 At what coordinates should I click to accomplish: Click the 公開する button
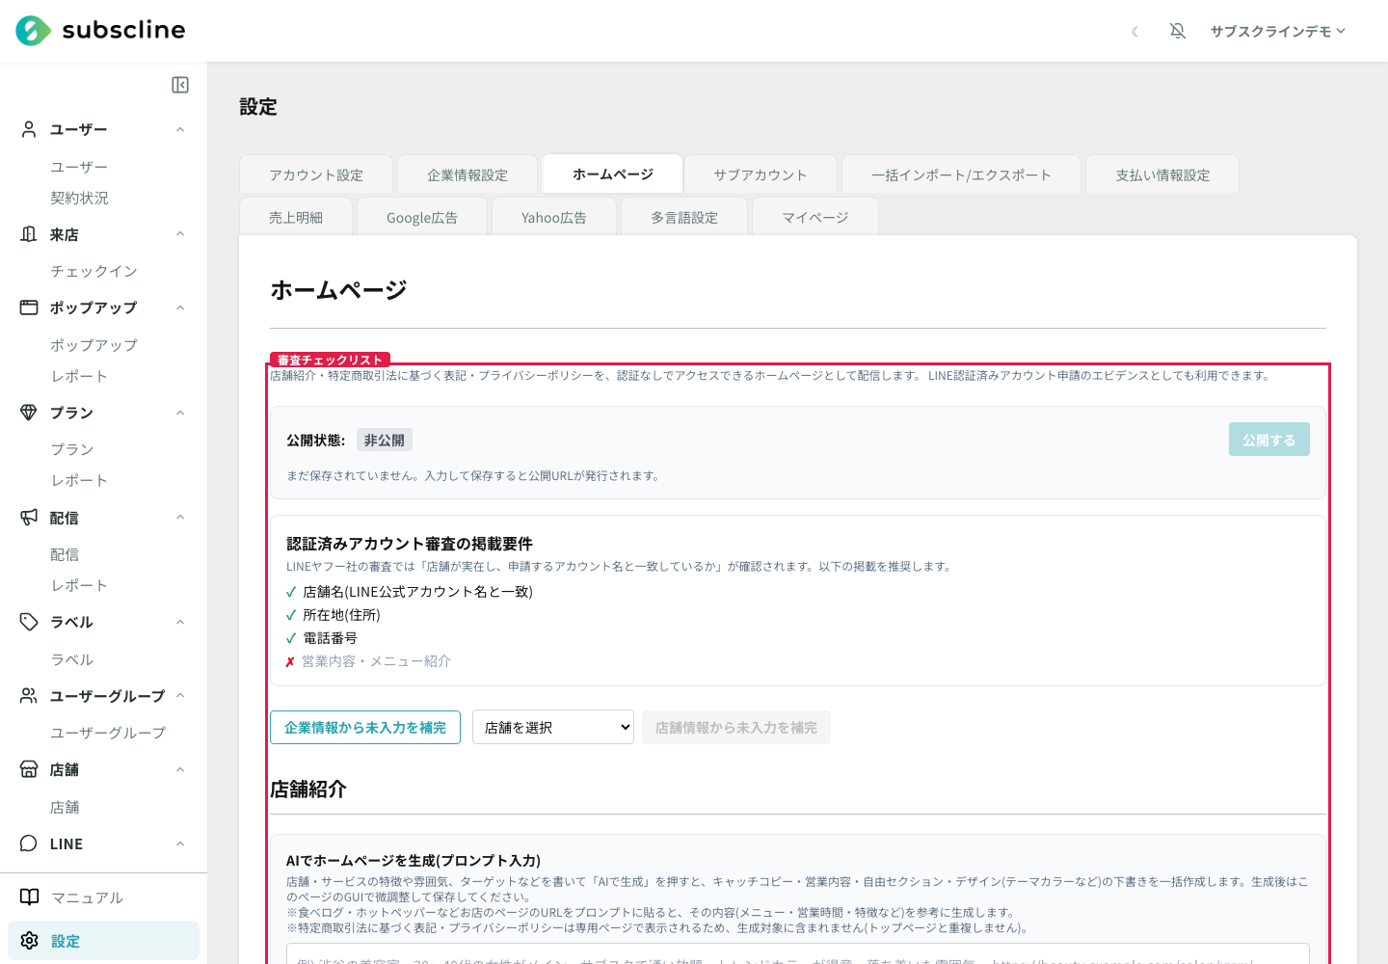[x=1269, y=440]
